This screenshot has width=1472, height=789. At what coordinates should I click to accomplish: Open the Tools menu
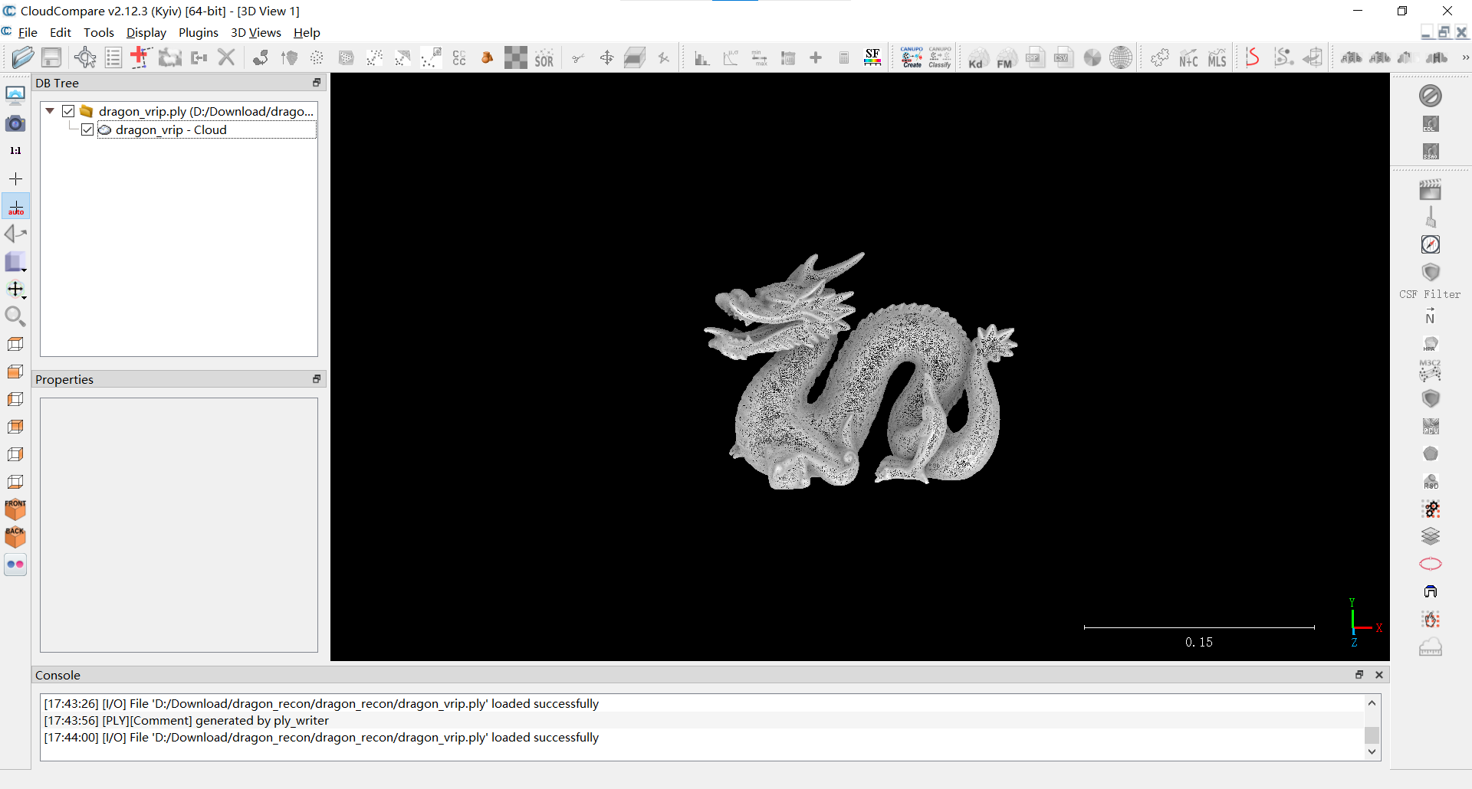[99, 32]
